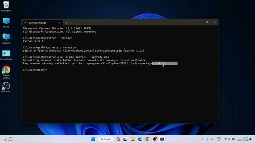Click the 'pip 24.0 from' output line
The height and width of the screenshot is (143, 255).
click(83, 51)
